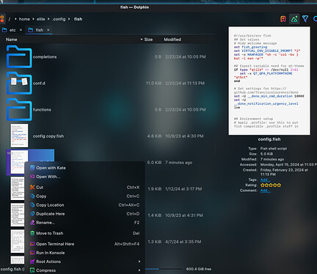
Task: Click the Cut scissors icon in menu
Action: point(32,188)
